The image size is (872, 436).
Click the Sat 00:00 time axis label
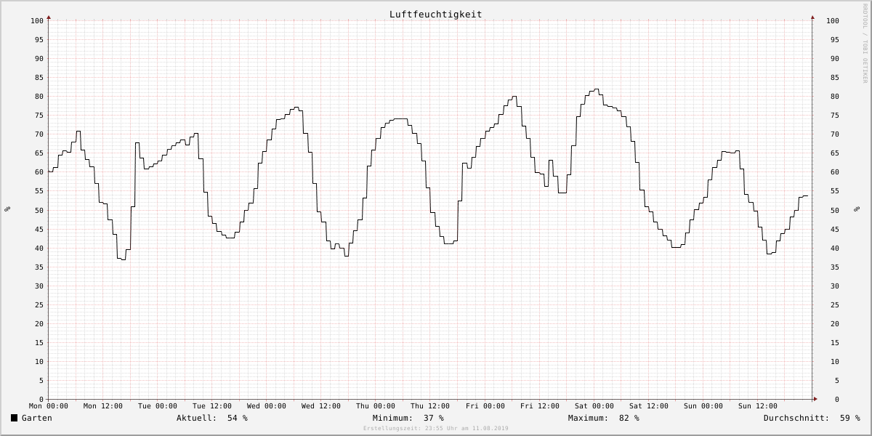[x=594, y=406]
